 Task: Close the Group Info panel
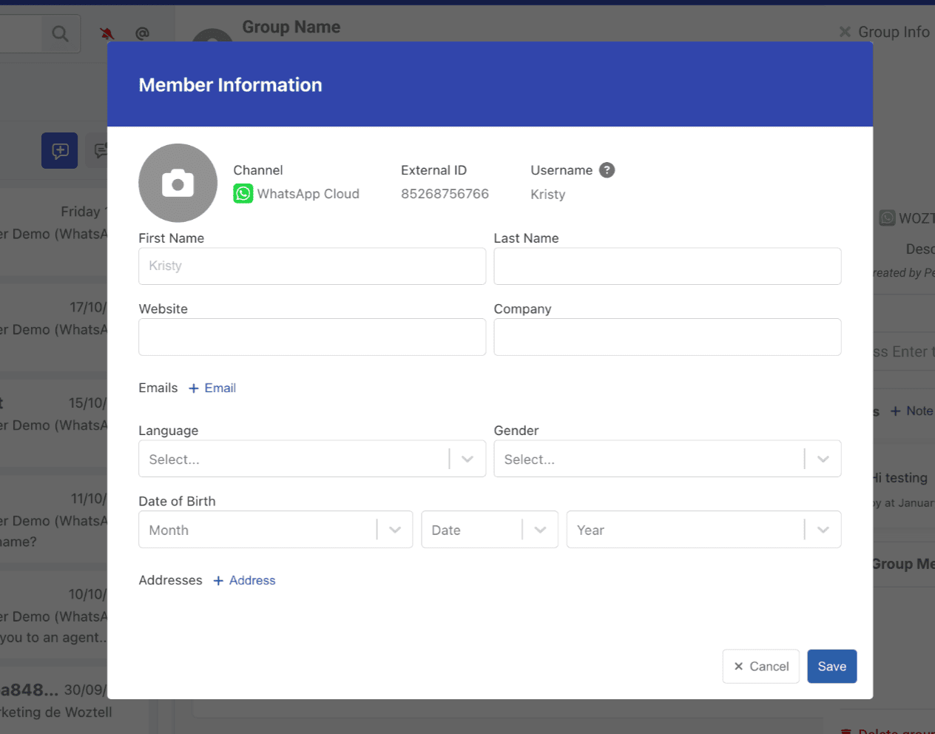point(845,32)
